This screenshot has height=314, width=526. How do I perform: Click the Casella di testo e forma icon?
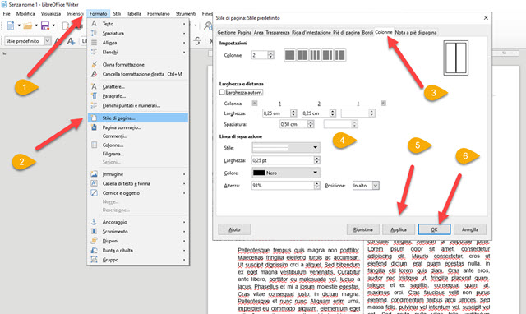click(95, 183)
